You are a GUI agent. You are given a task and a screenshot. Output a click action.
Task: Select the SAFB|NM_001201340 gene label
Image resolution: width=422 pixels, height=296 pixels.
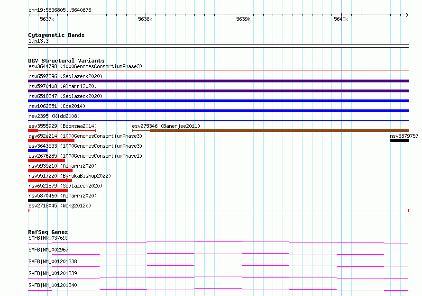click(x=53, y=285)
